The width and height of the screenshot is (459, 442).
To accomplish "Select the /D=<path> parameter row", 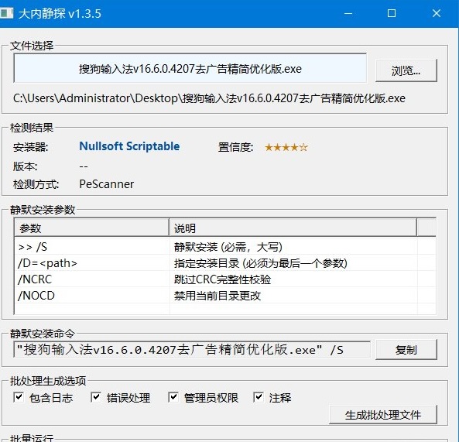I will point(224,263).
